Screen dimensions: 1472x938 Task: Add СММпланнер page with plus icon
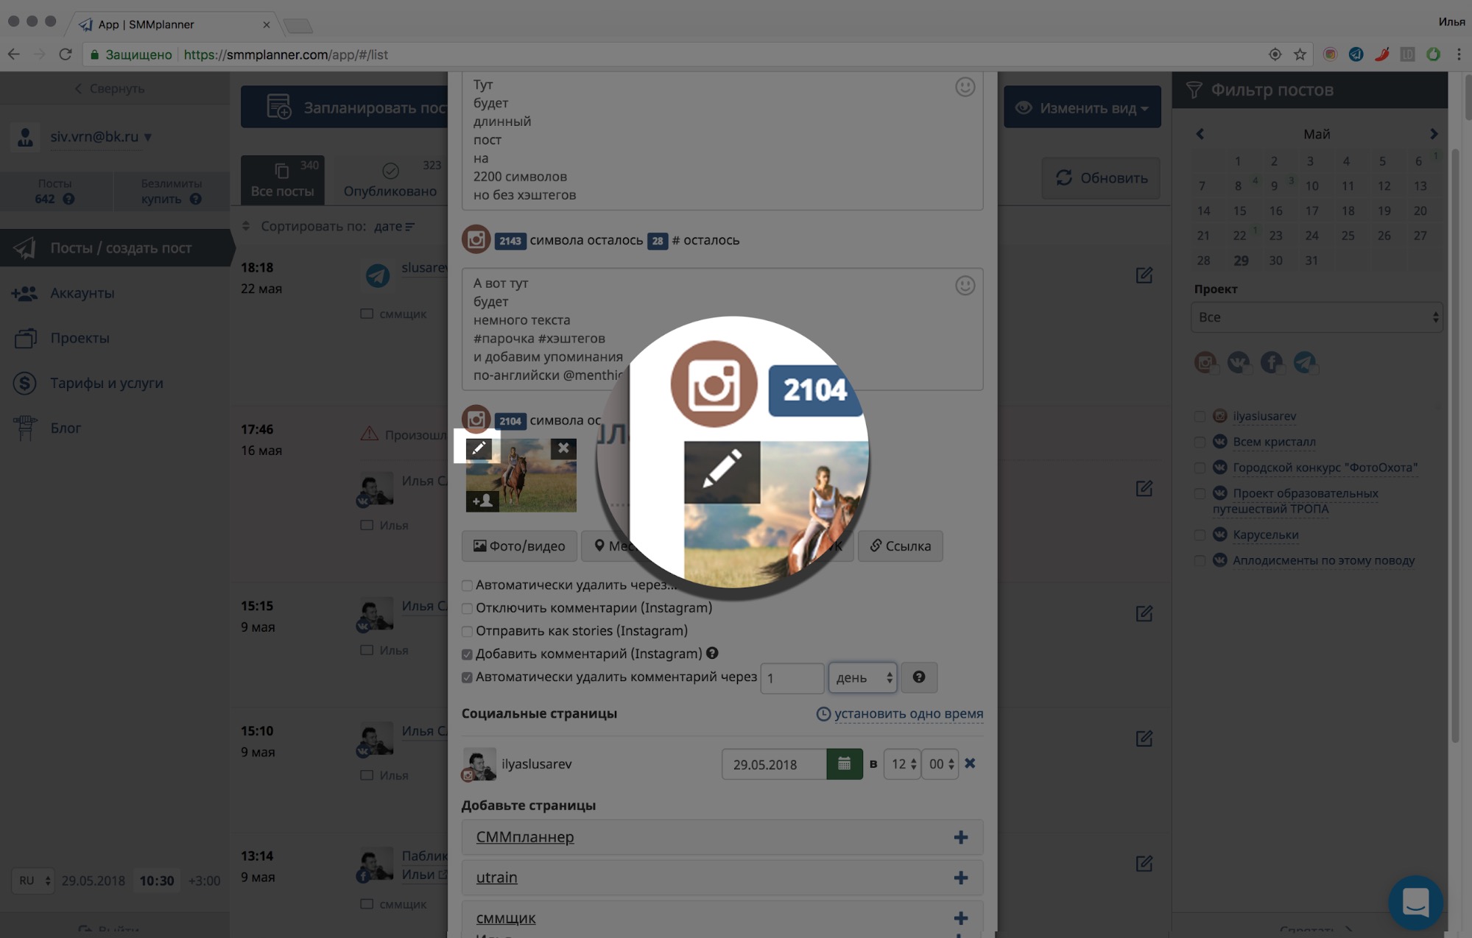pyautogui.click(x=960, y=837)
